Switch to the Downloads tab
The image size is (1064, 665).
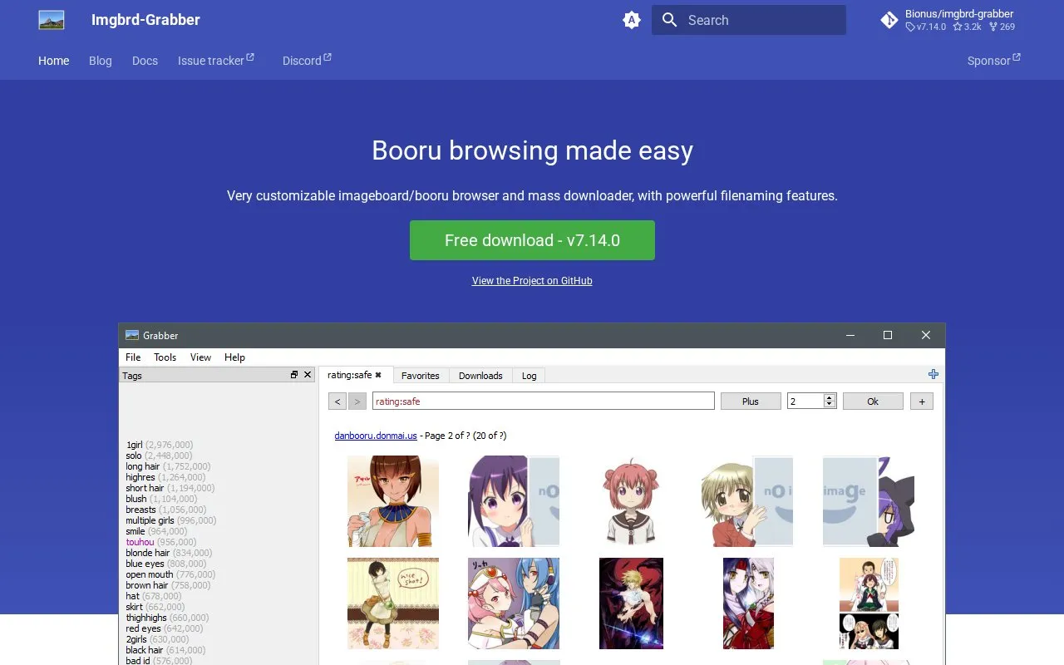(x=480, y=376)
